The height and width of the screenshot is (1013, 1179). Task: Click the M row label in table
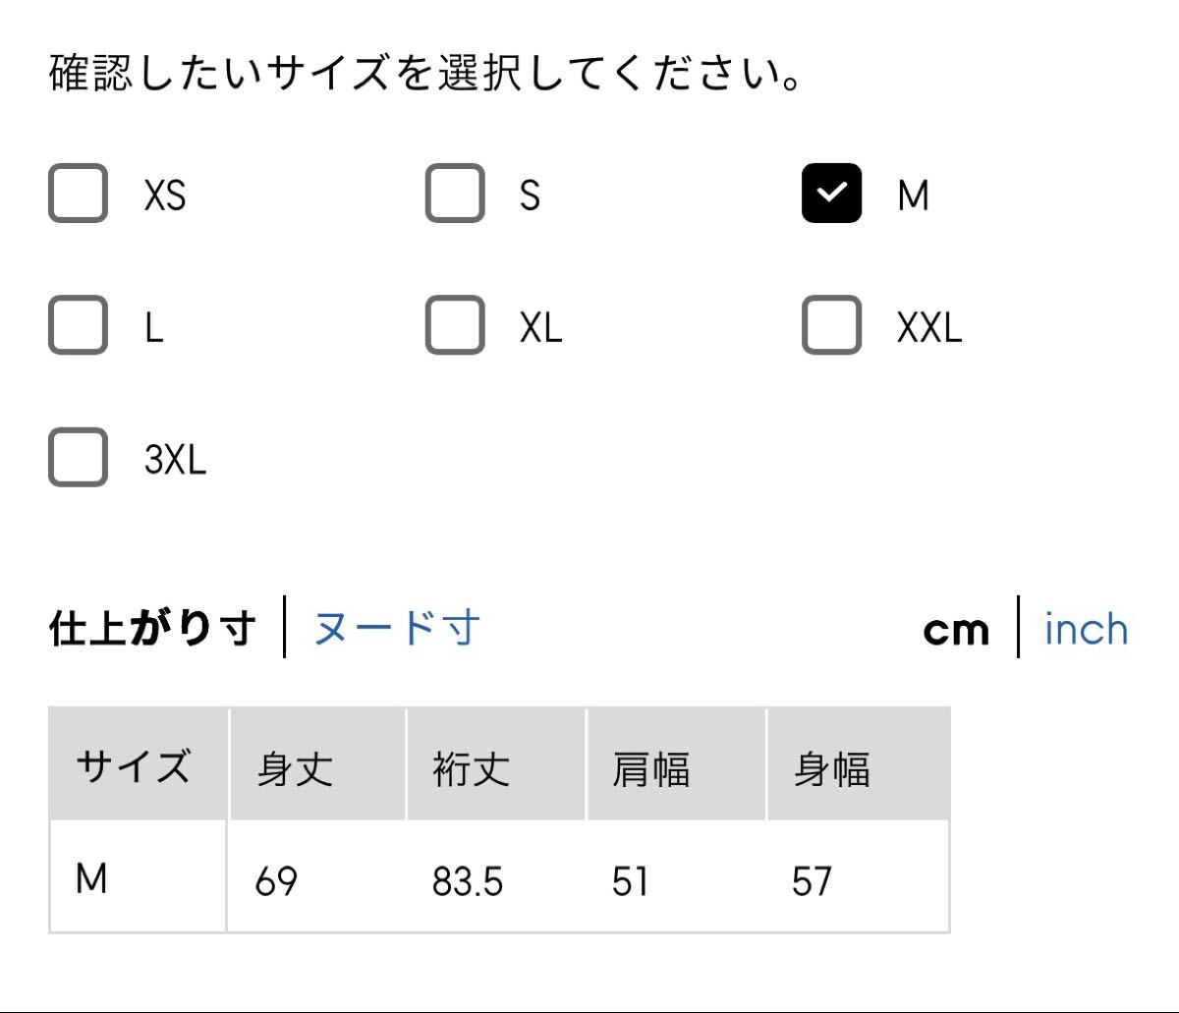pos(91,879)
